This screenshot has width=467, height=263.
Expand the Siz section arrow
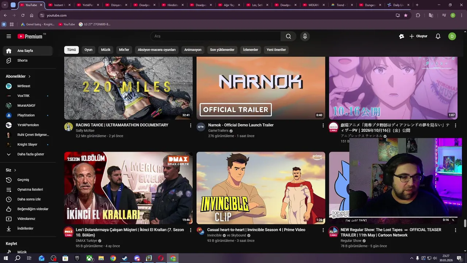(15, 170)
